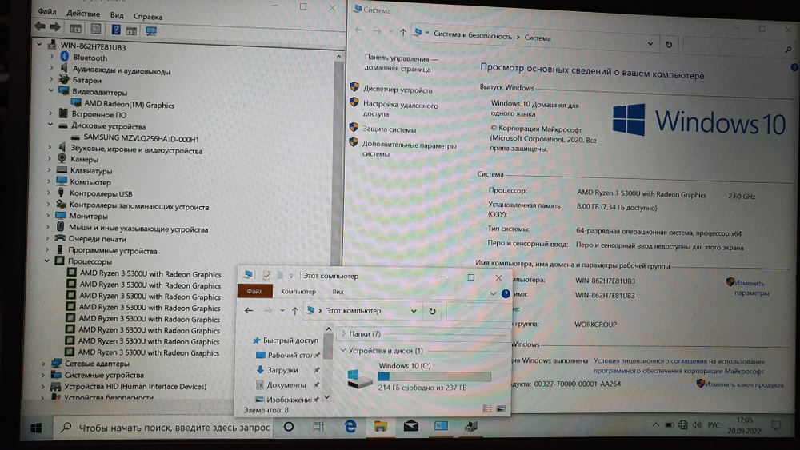Image resolution: width=800 pixels, height=450 pixels.
Task: Open Дополнительные параметры системы link
Action: click(x=409, y=149)
